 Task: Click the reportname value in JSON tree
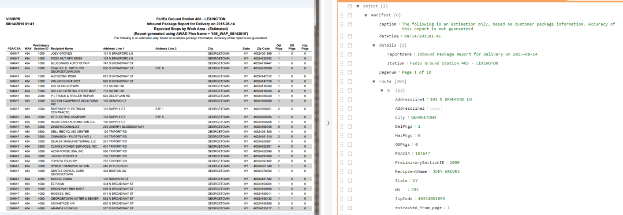477,54
